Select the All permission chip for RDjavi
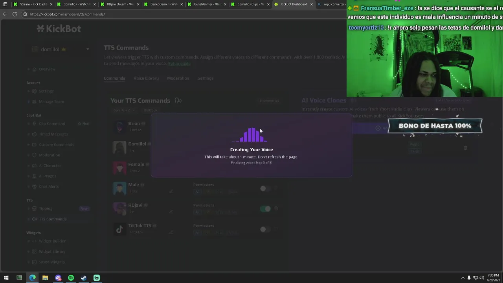This screenshot has height=283, width=503. point(197,212)
